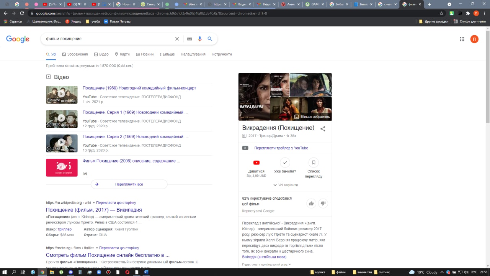Click the YouTube Дивитися watch icon
The height and width of the screenshot is (276, 490).
256,163
